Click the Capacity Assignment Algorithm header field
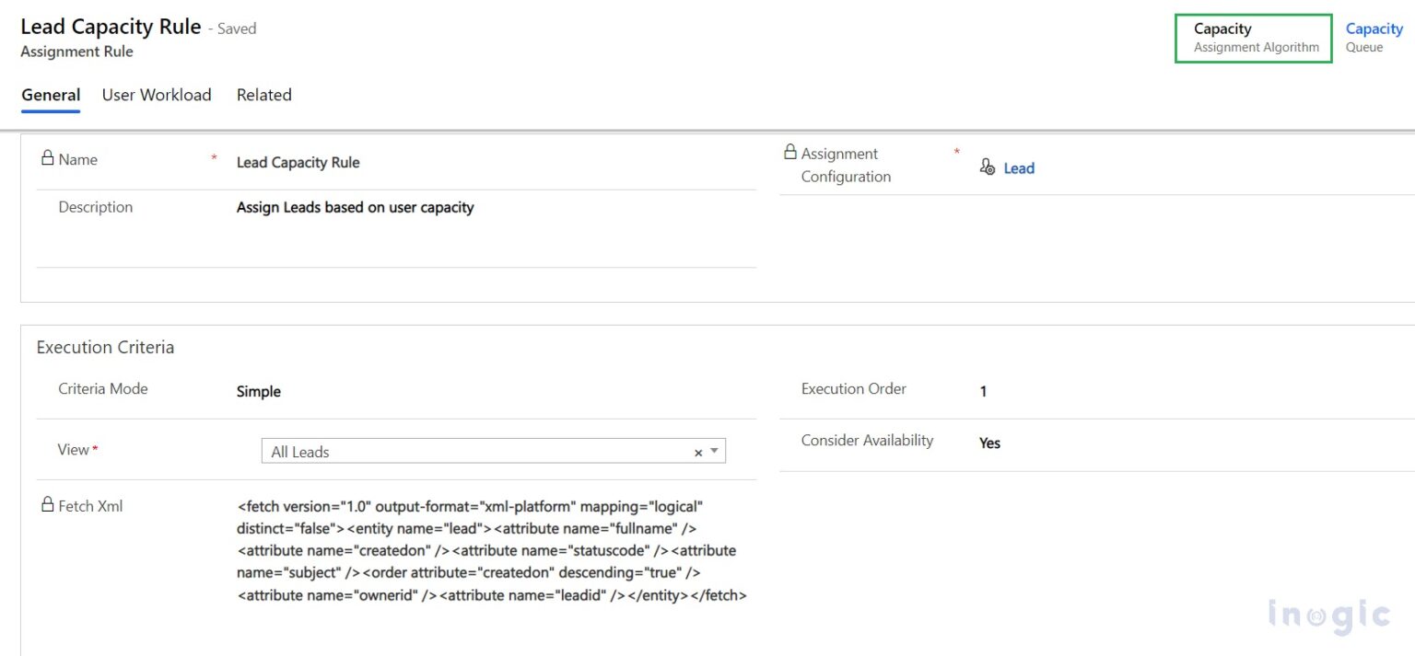 click(1253, 38)
